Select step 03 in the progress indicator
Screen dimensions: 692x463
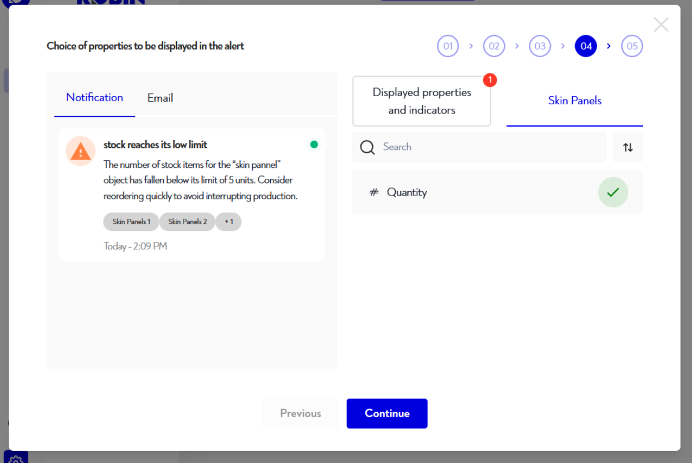[540, 46]
